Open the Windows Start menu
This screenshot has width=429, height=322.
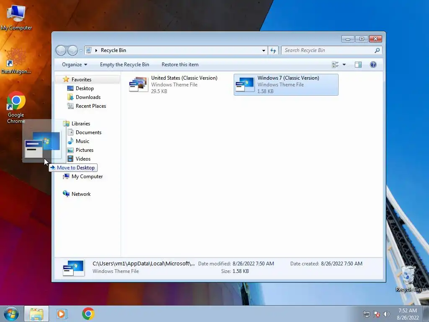(x=11, y=314)
